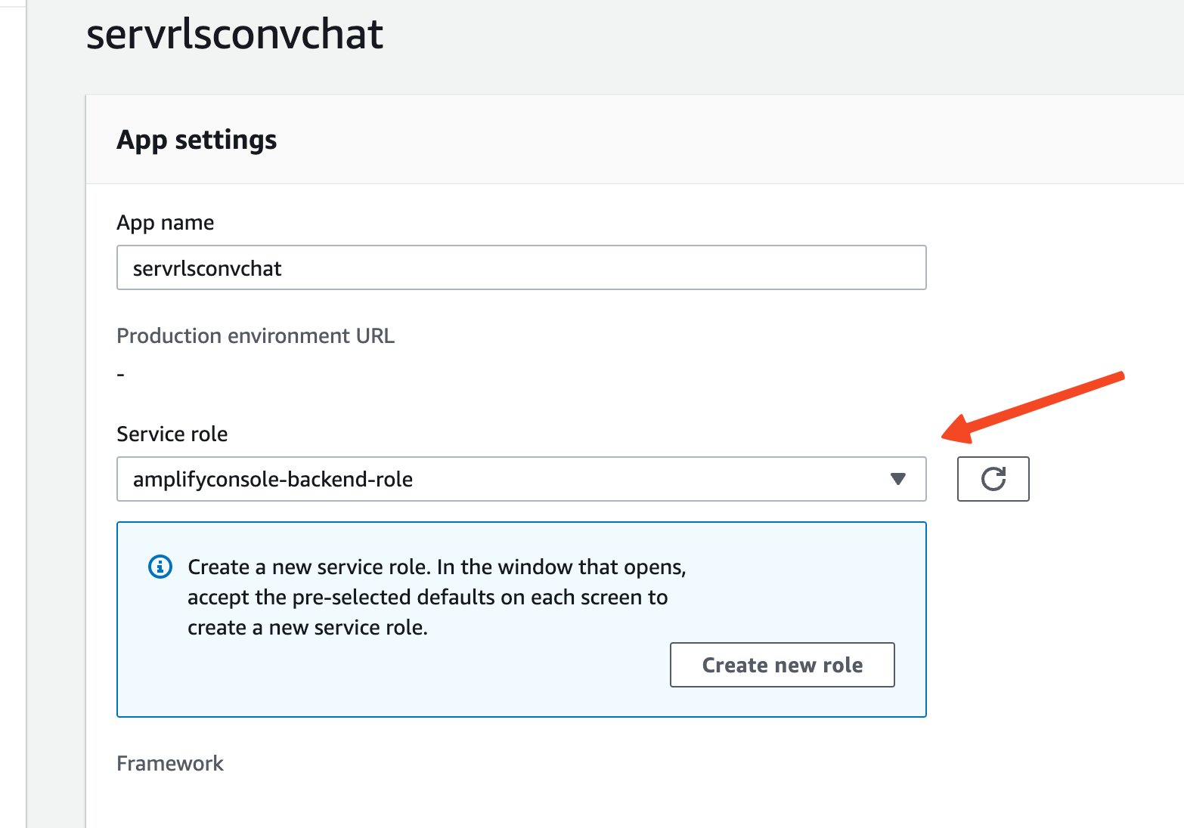Click the Create new role button
1184x828 pixels.
coord(783,665)
